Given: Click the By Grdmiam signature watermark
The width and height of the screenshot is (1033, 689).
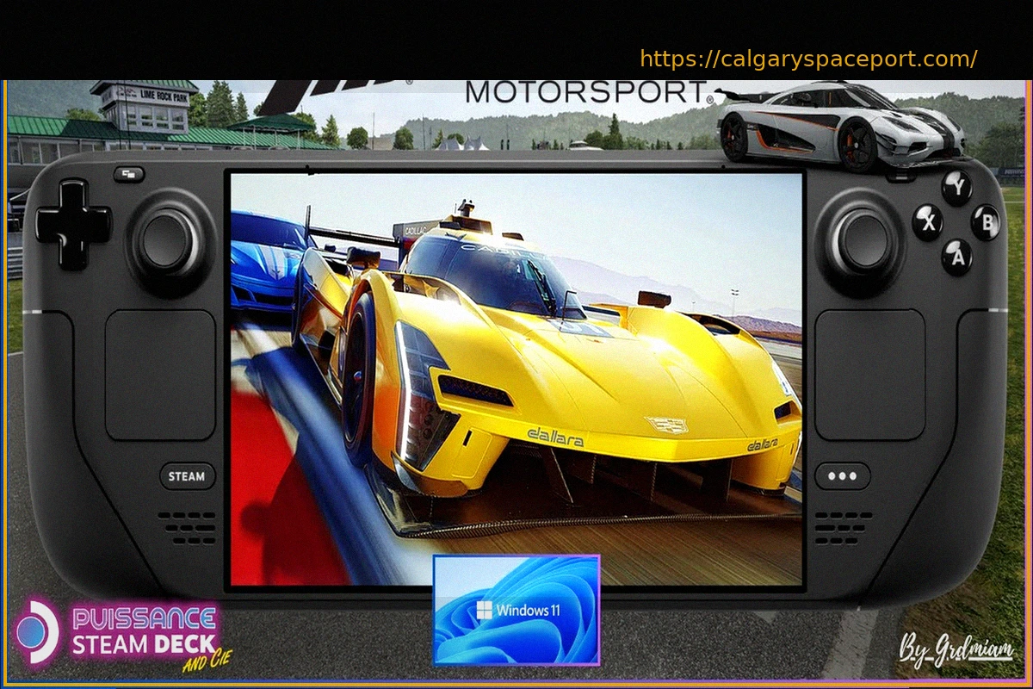Looking at the screenshot, I should click(956, 648).
